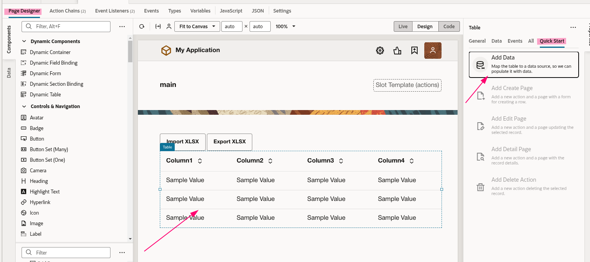Collapse the Dynamic Components section
590x262 pixels.
[x=24, y=41]
